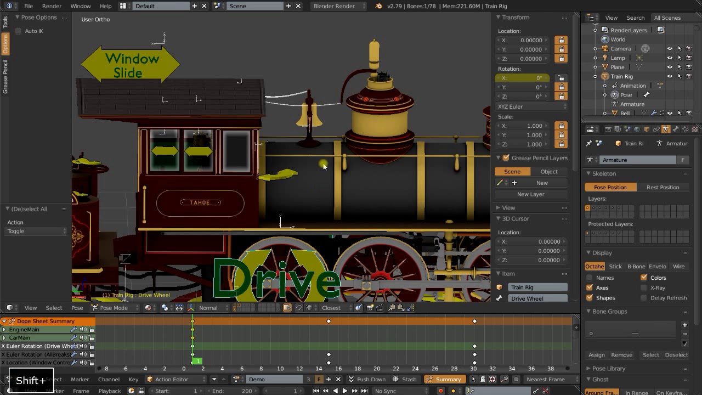Open the Object Constraints properties tab
The height and width of the screenshot is (395, 702).
[x=656, y=129]
